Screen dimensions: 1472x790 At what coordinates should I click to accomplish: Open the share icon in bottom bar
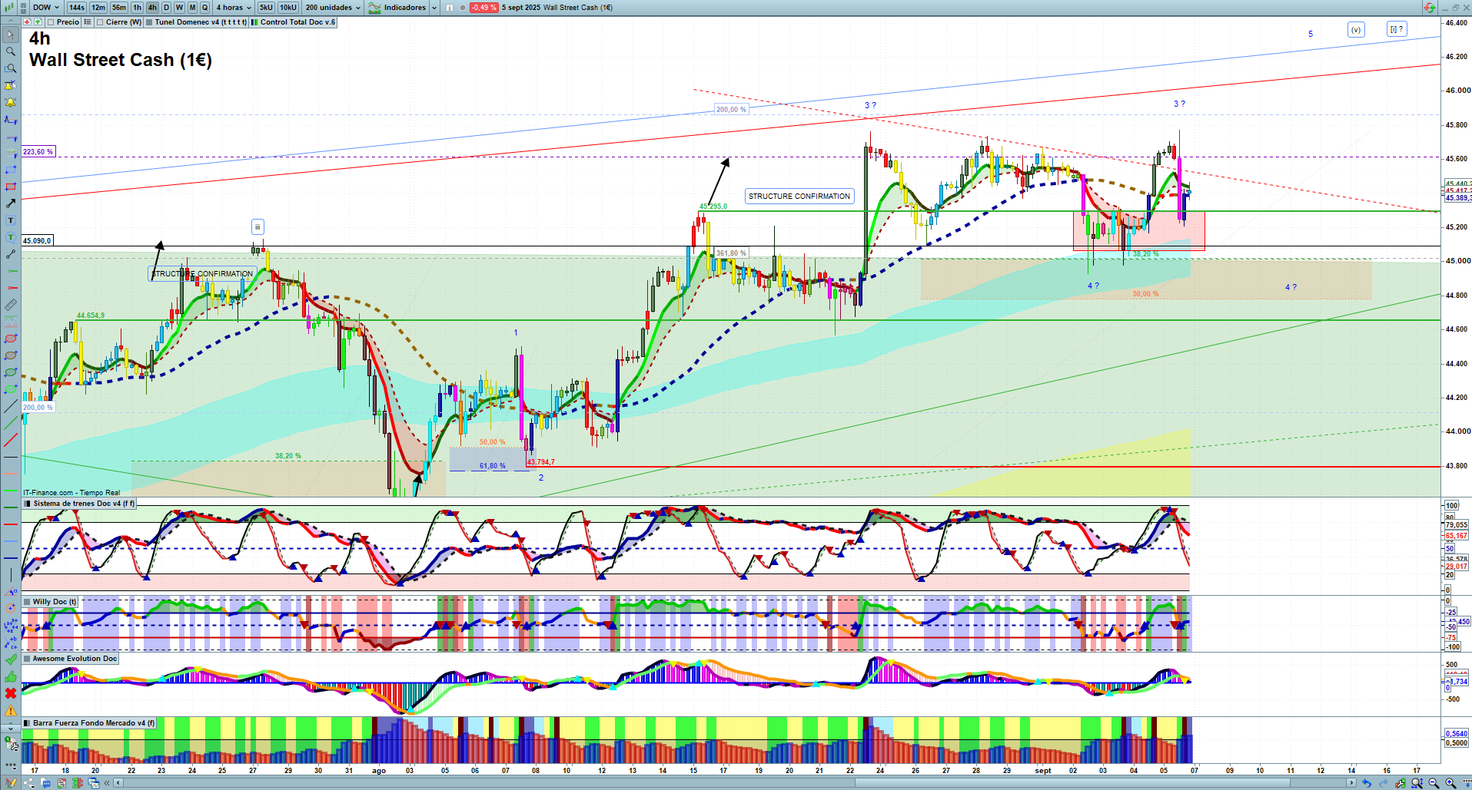click(28, 783)
